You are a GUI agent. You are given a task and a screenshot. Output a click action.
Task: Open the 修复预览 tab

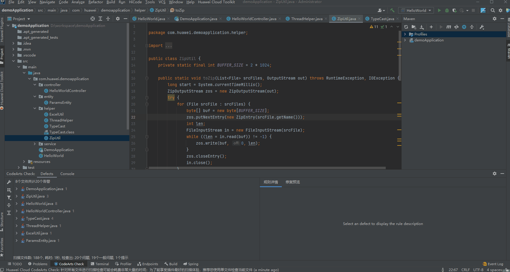(x=292, y=182)
